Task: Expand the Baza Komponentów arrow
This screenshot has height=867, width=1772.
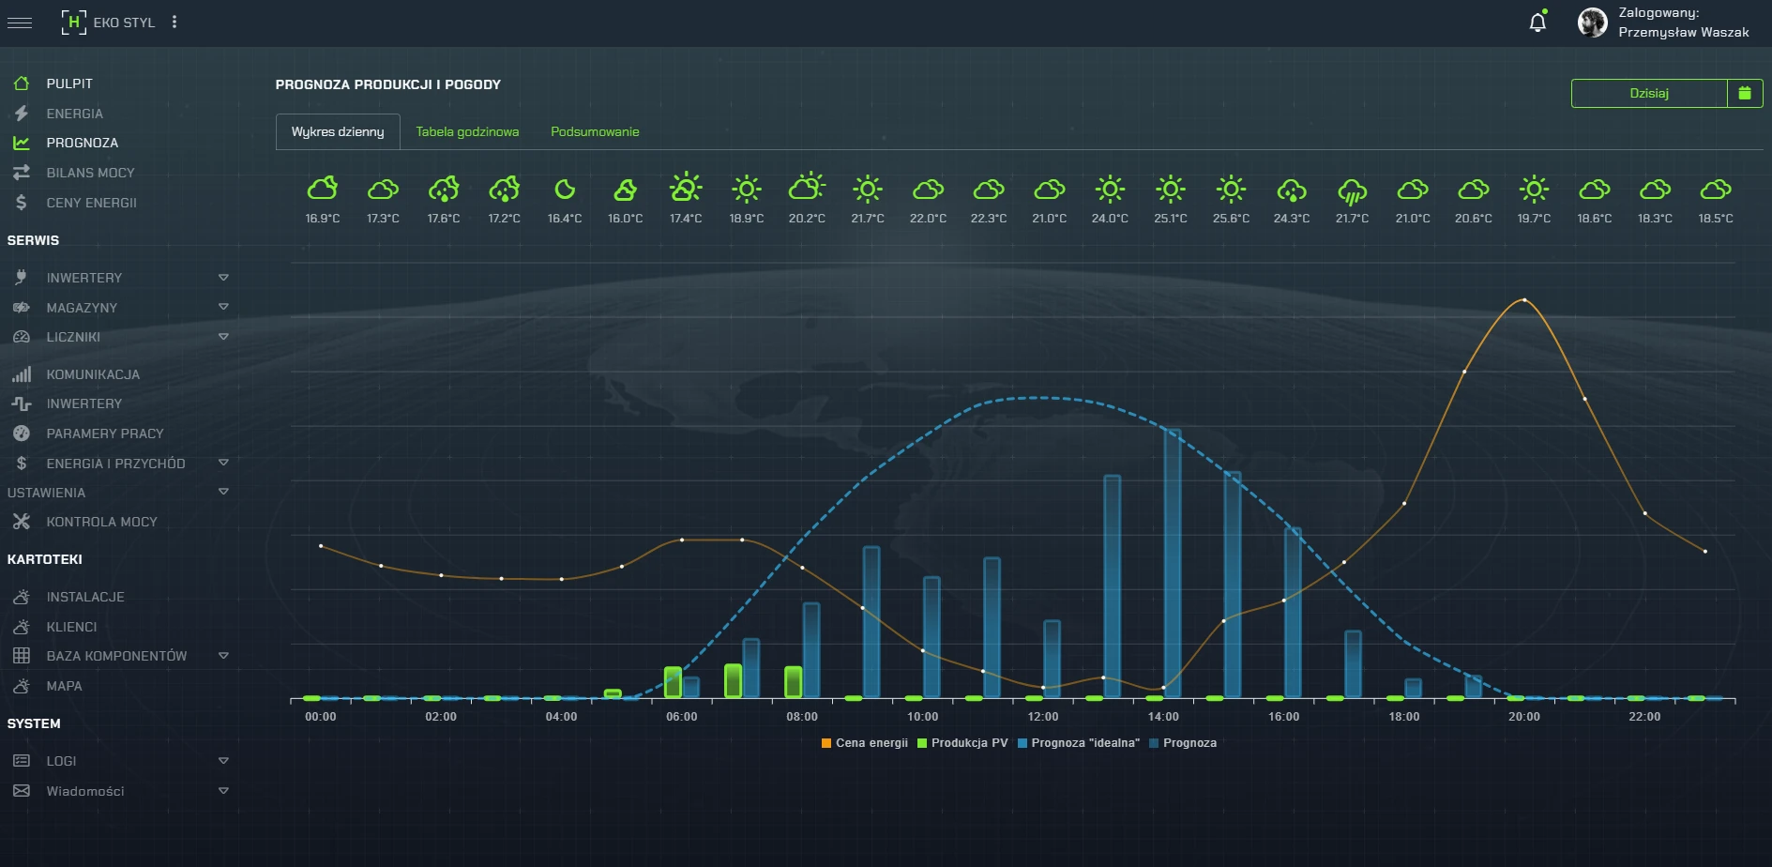Action: (x=223, y=656)
